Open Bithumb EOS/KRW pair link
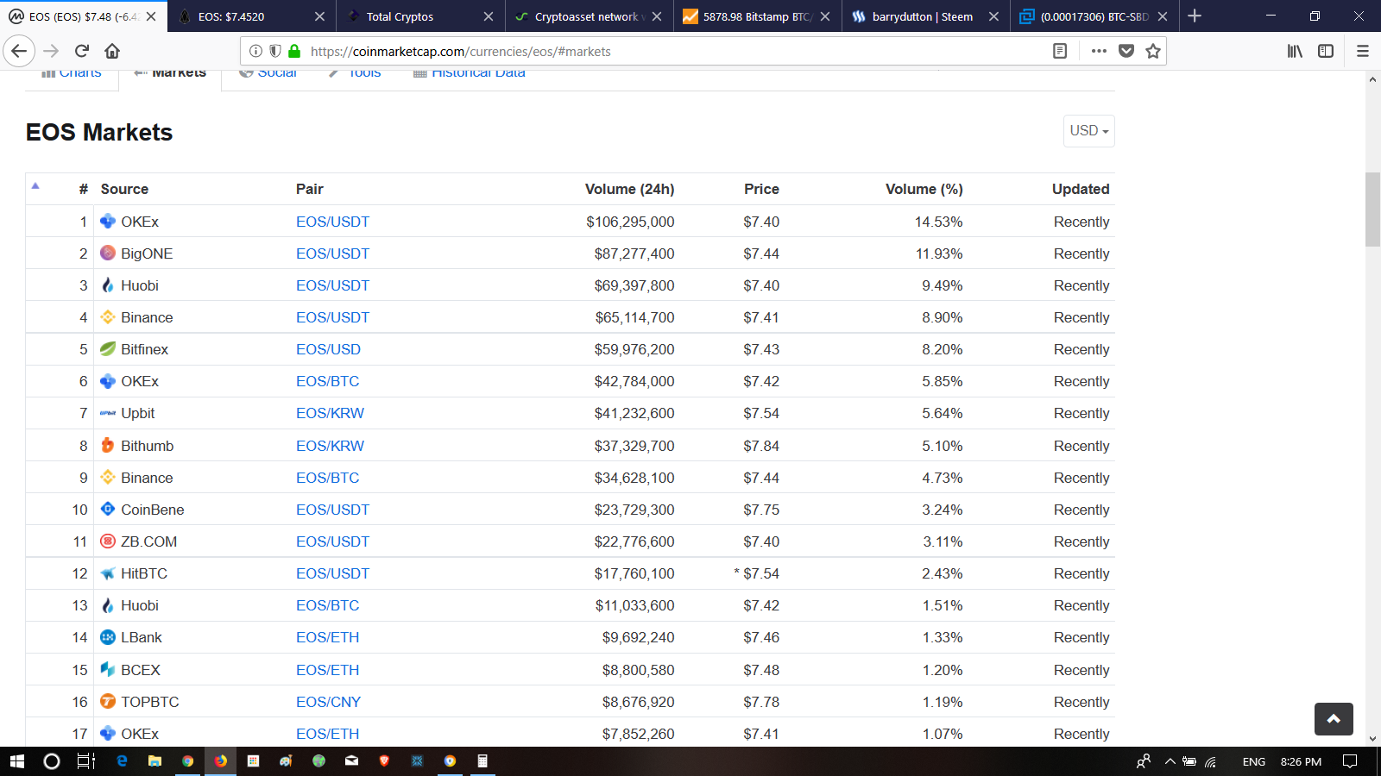Screen dimensions: 1381x776 (330, 446)
